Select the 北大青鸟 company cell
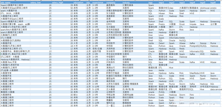The width and height of the screenshot is (222, 107). click(x=114, y=60)
